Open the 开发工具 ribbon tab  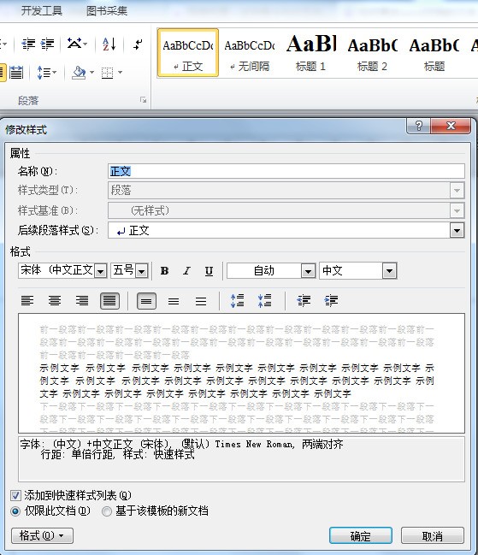[x=41, y=11]
